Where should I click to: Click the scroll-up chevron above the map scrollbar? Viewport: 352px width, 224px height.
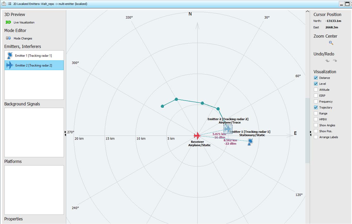click(x=307, y=11)
